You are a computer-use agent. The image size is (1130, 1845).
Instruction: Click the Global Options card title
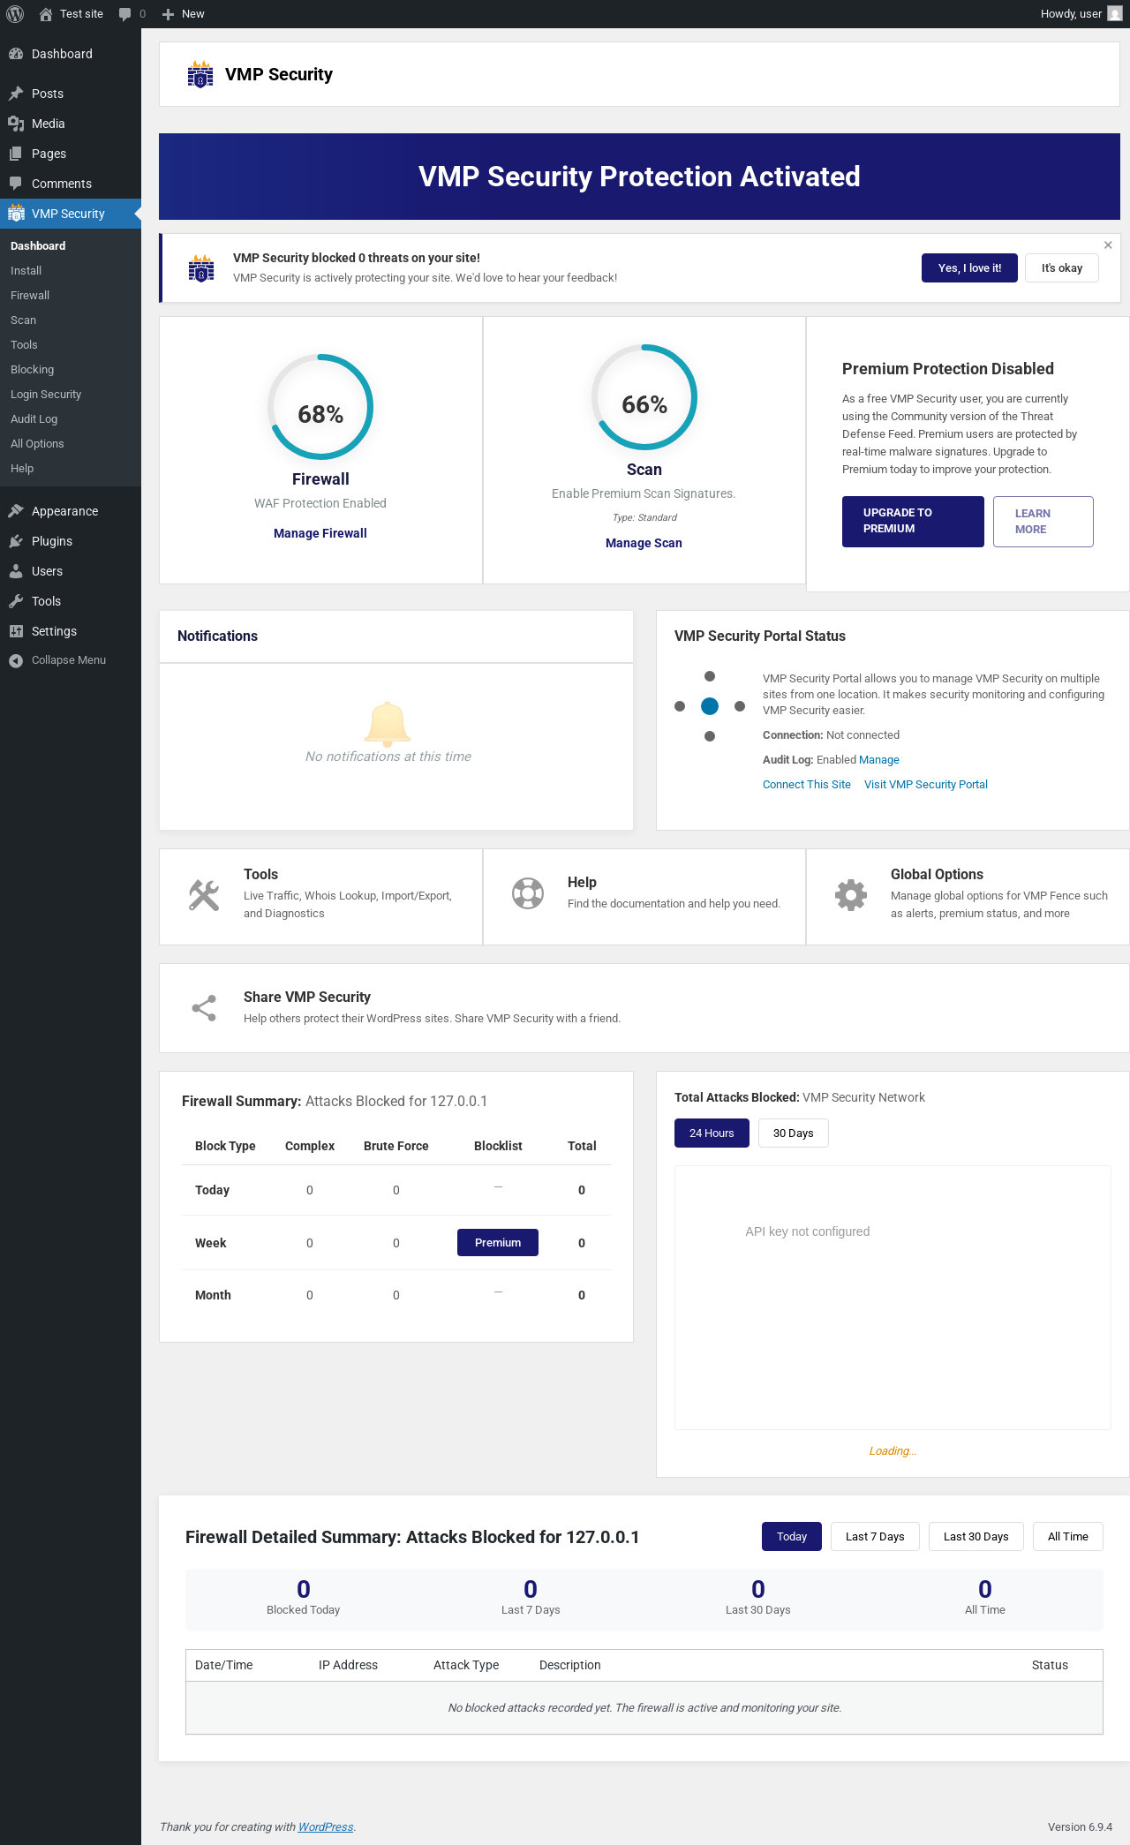pyautogui.click(x=937, y=875)
